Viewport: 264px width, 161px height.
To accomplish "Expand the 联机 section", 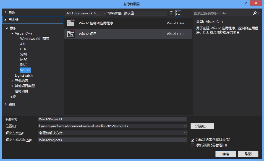I will tap(6, 104).
